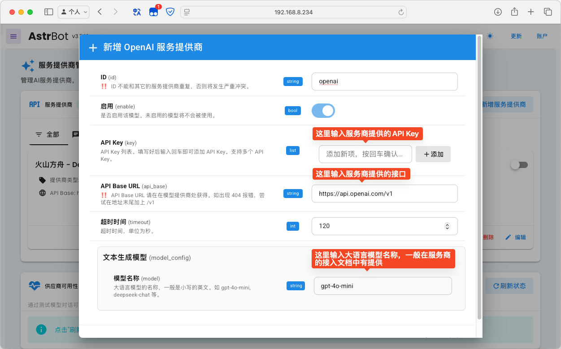Viewport: 561px width, 349px height.
Task: Click the heartbeat 供应商可用性 icon
Action: [35, 285]
